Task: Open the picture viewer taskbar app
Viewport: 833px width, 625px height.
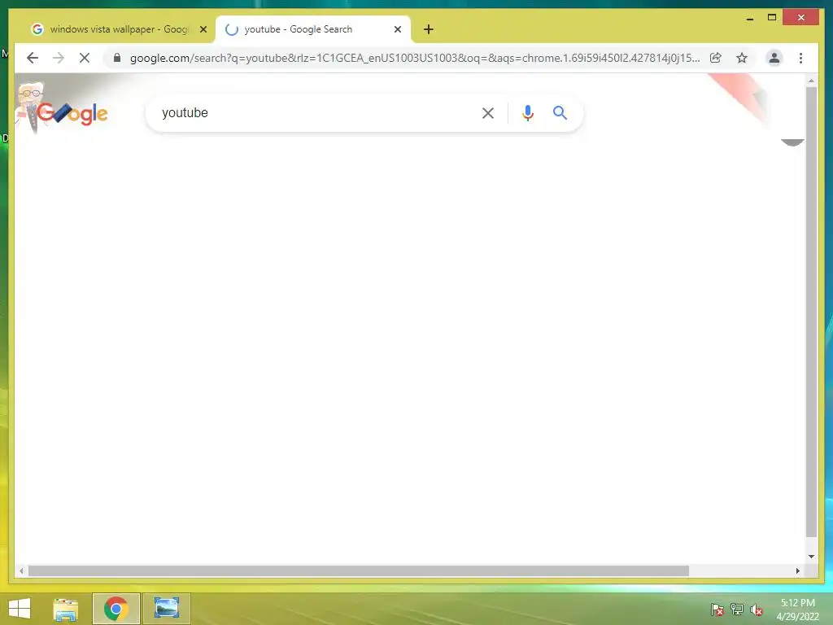Action: (x=167, y=609)
